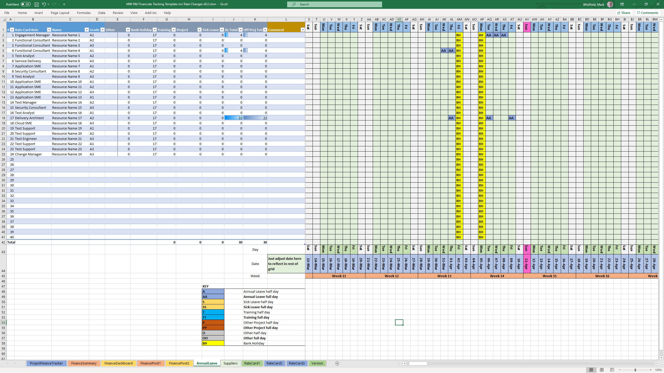
Task: Adjust the zoom slider
Action: (635, 370)
